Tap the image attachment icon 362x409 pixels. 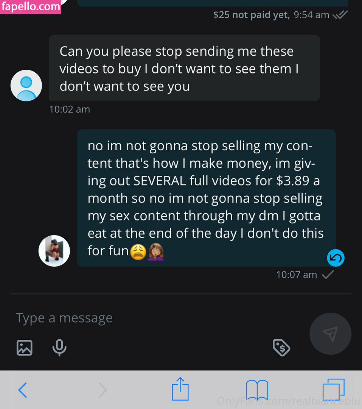(24, 347)
